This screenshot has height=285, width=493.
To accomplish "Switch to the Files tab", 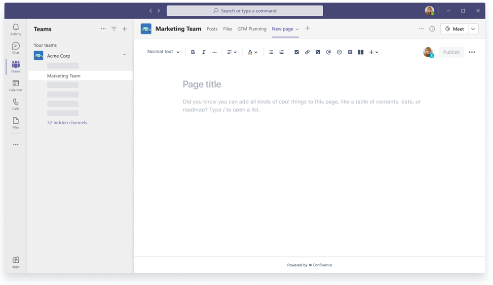I will click(x=228, y=29).
